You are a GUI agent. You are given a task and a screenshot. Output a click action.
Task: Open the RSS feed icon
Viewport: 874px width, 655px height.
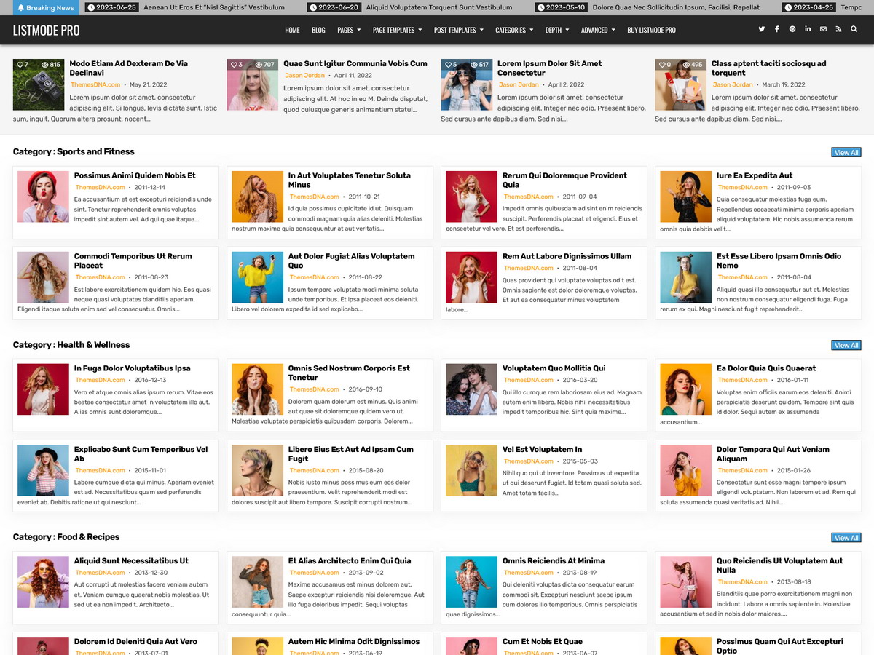(838, 30)
